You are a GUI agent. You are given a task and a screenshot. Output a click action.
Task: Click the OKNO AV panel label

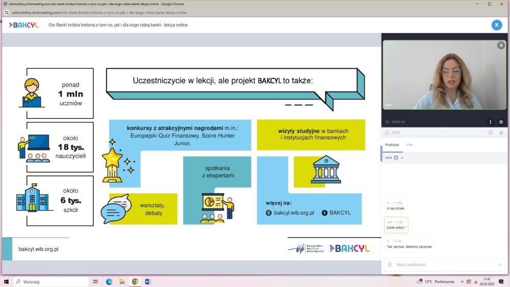[x=398, y=122]
